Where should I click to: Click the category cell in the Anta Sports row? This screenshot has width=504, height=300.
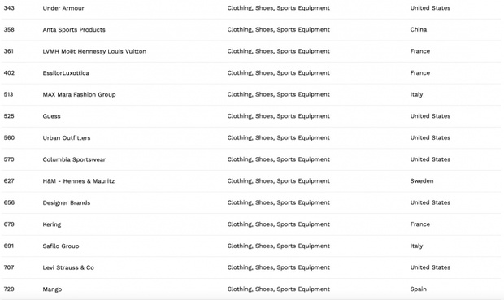click(278, 29)
